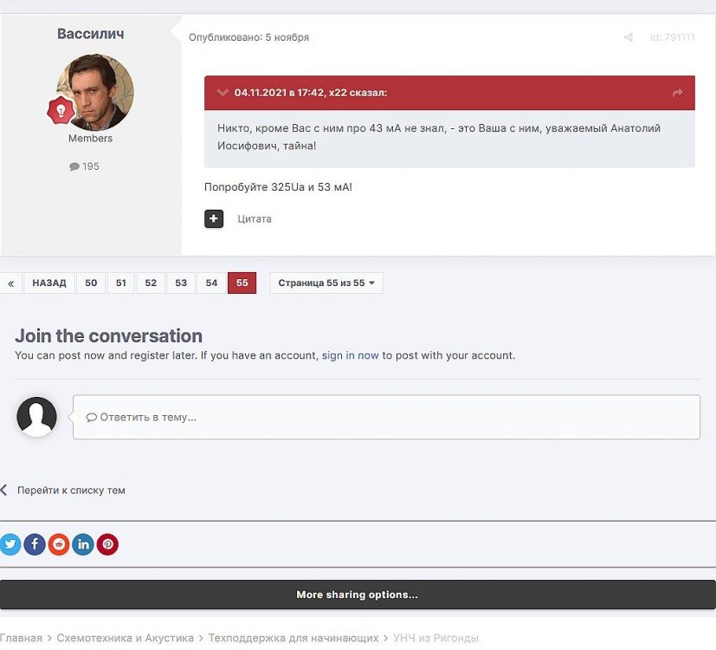The image size is (716, 650).
Task: Click the plus multiquote button
Action: tap(214, 218)
